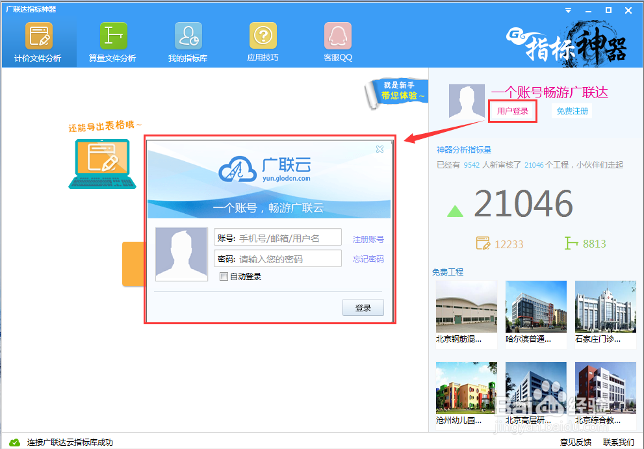Screen dimensions: 644x449
Task: Click 9542 user count number
Action: tap(472, 165)
